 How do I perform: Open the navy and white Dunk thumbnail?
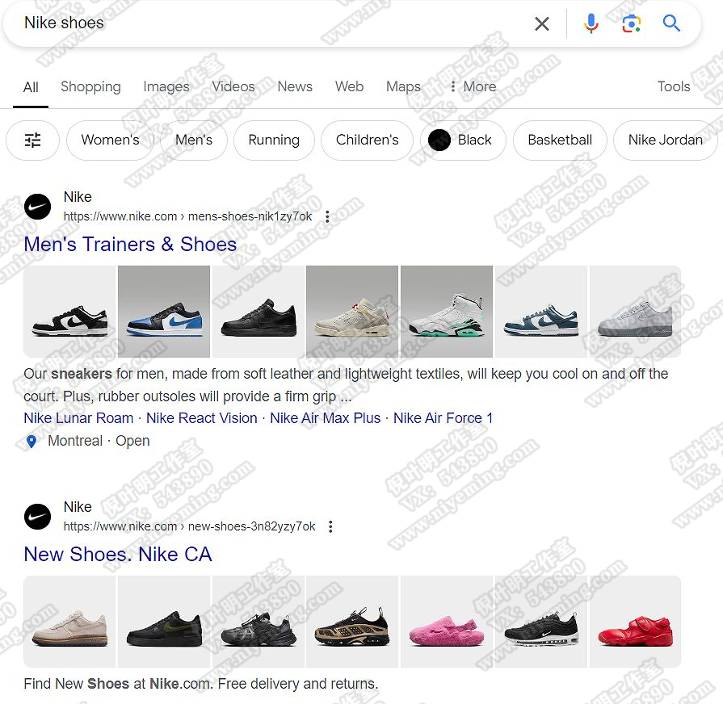click(x=541, y=312)
